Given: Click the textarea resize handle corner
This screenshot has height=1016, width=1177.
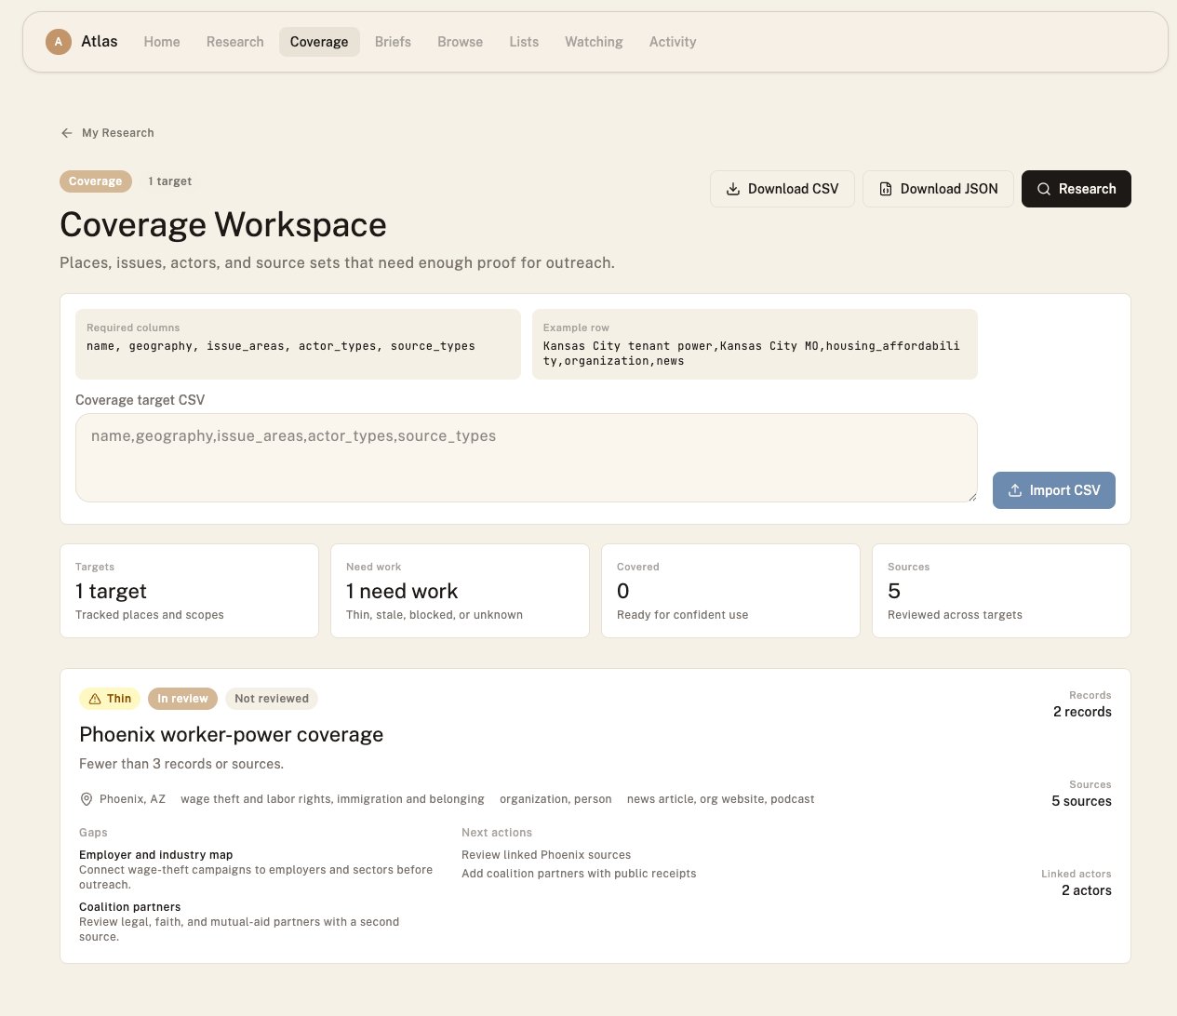Looking at the screenshot, I should [x=971, y=496].
